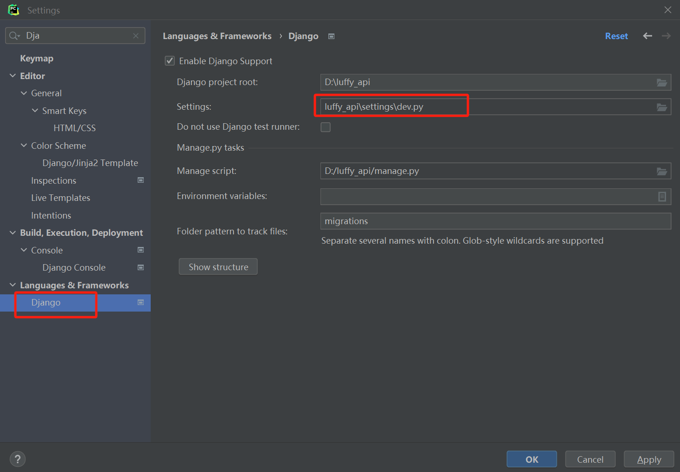Select Django/Jinja2 Template color scheme
680x472 pixels.
pyautogui.click(x=90, y=163)
